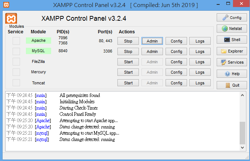Viewport: 250px width, 161px height.
Task: Toggle the Mercury service checkbox
Action: pos(16,72)
